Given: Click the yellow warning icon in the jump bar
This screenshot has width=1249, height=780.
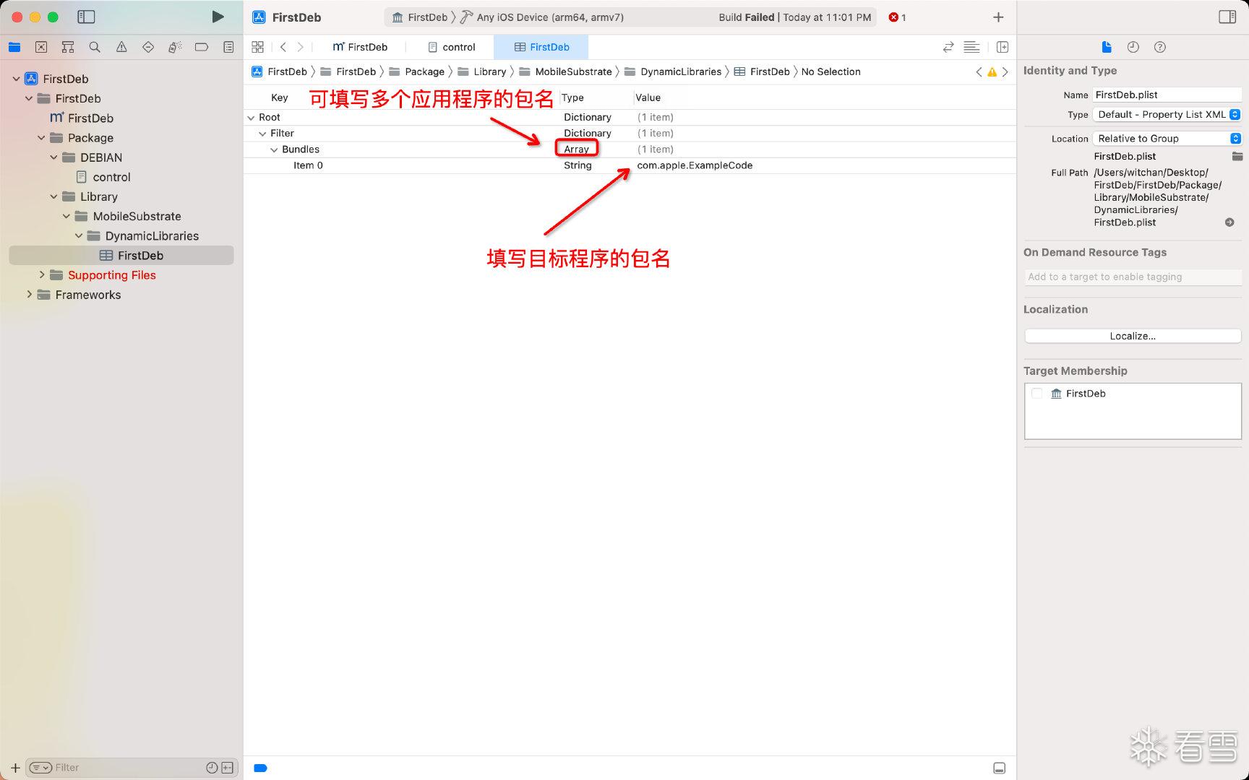Looking at the screenshot, I should [992, 71].
